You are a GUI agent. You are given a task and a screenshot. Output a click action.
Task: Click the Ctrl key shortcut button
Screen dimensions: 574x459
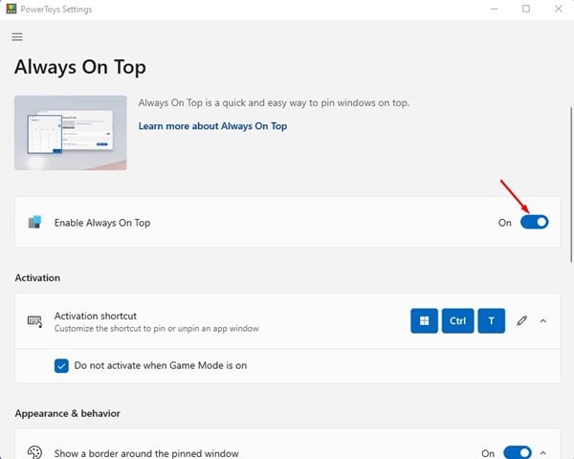[457, 321]
